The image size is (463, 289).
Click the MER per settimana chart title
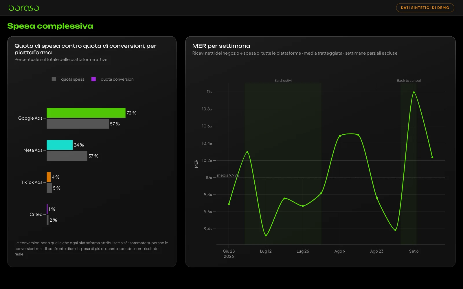click(221, 46)
